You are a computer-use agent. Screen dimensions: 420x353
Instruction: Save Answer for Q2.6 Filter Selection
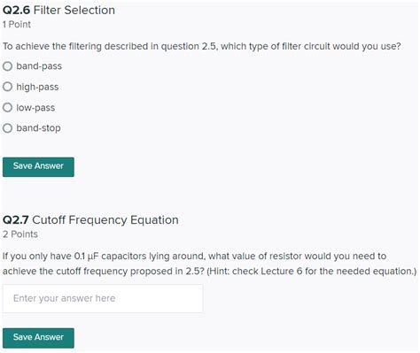[x=38, y=167]
